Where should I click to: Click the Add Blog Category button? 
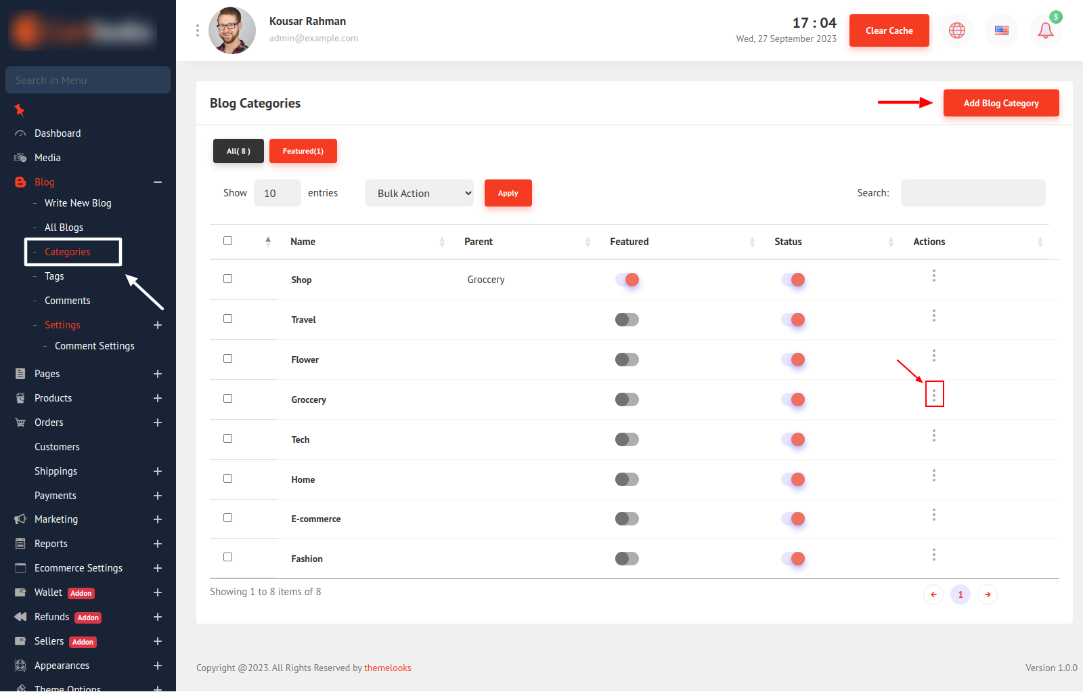coord(1000,103)
